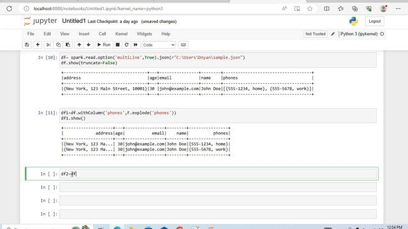Click the bottom-most empty code cell

(x=218, y=214)
